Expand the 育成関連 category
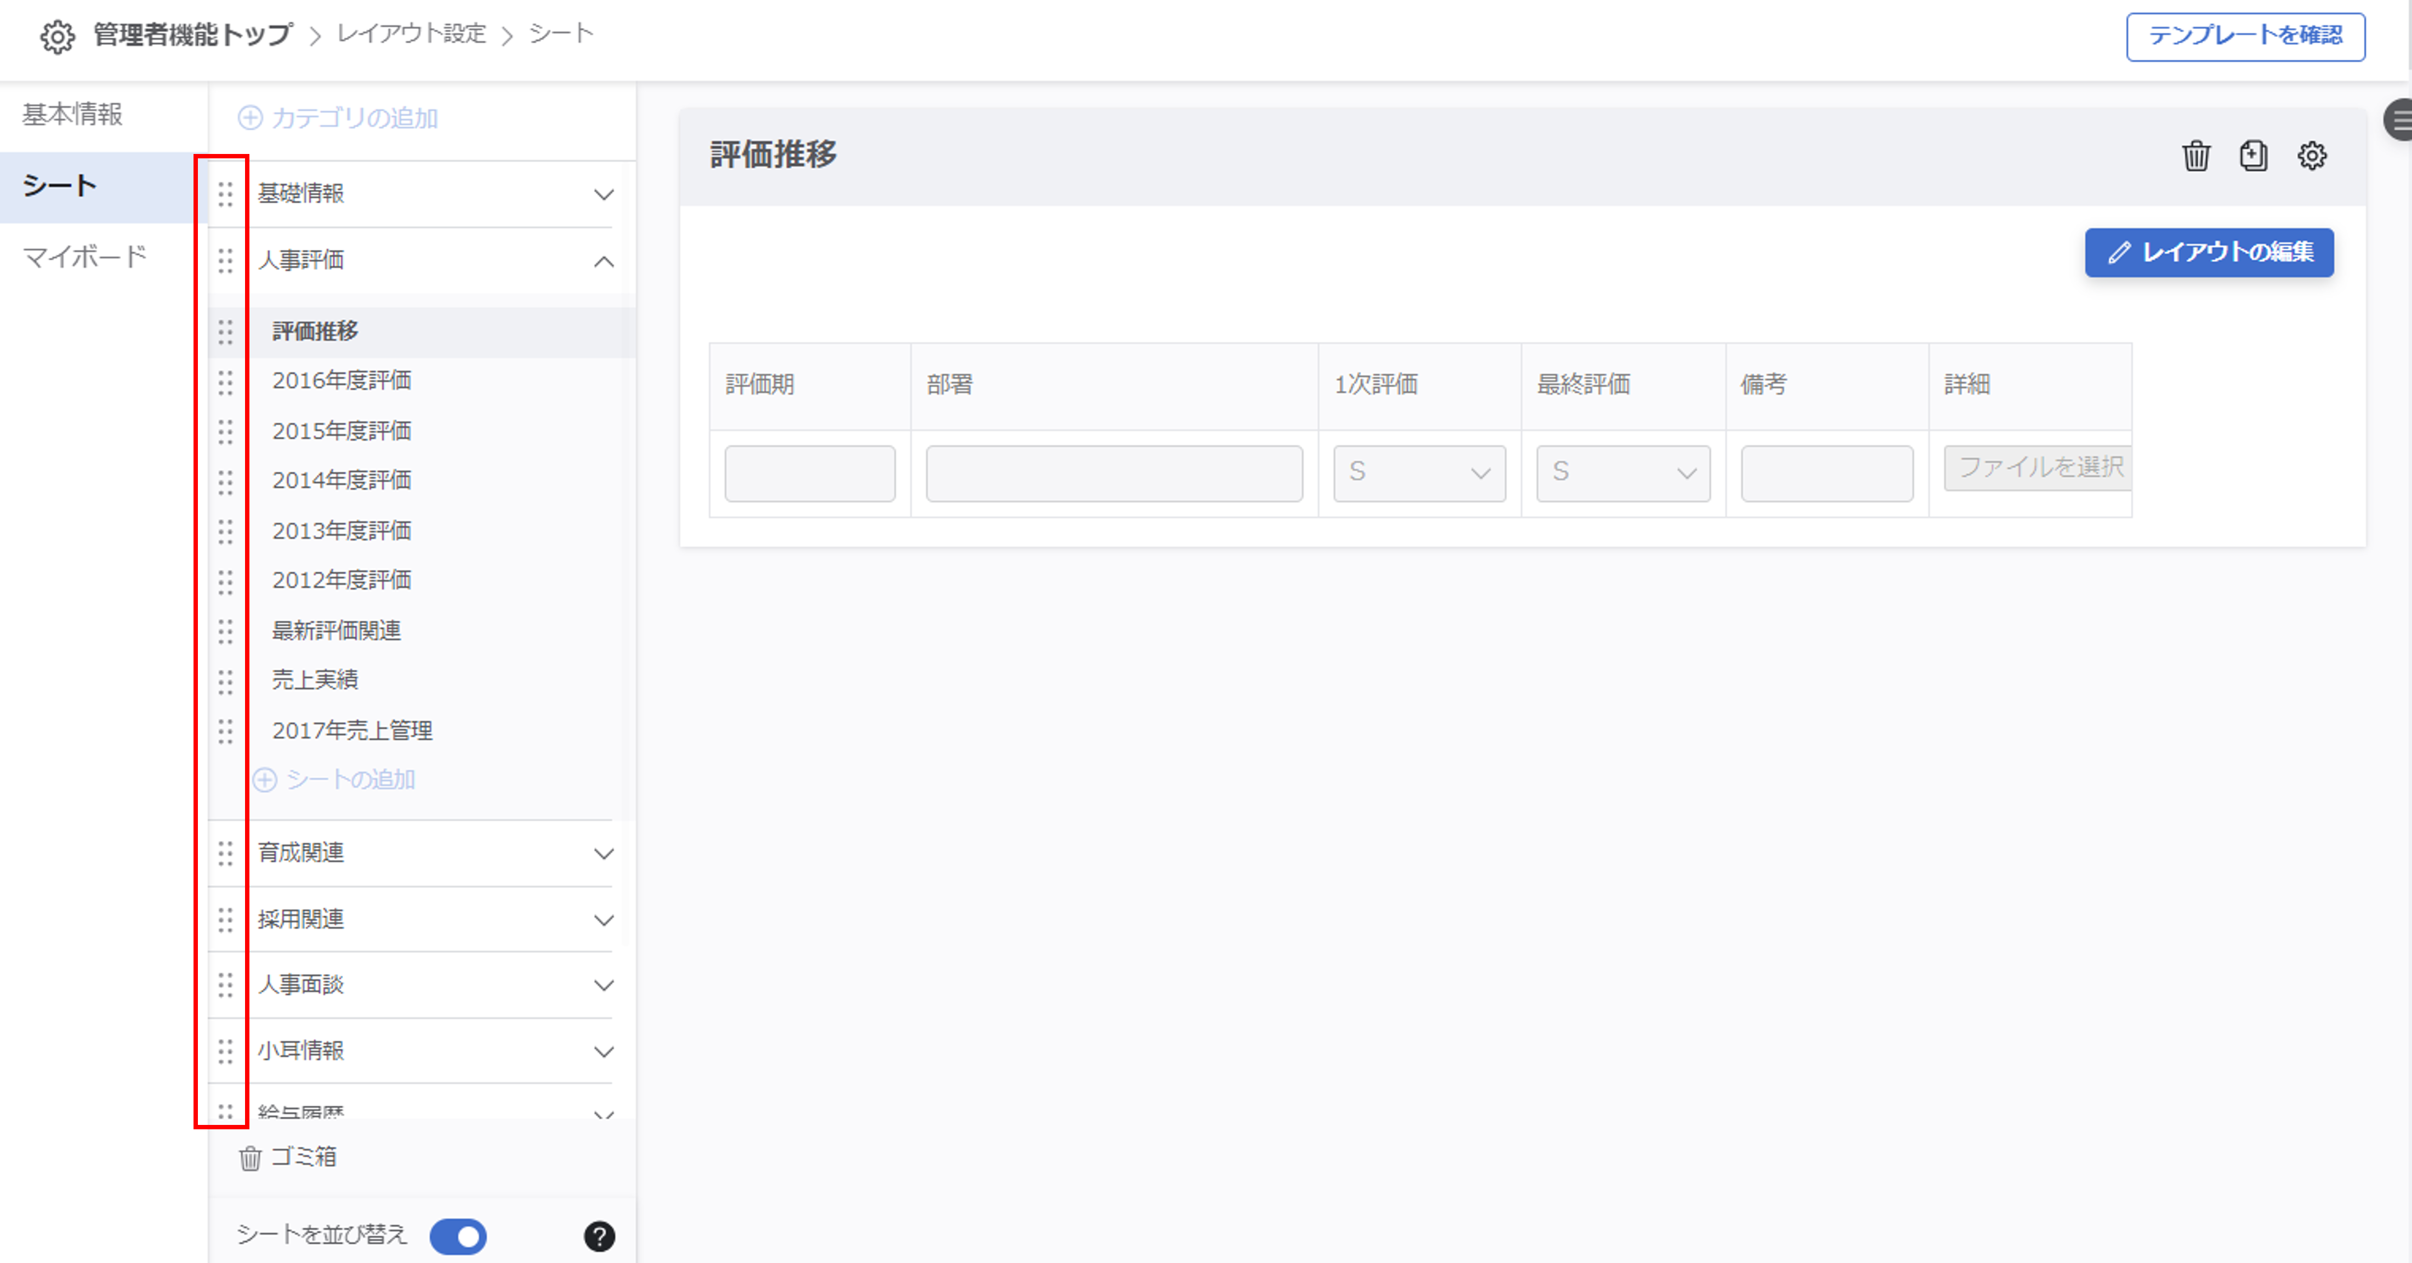 pyautogui.click(x=604, y=854)
